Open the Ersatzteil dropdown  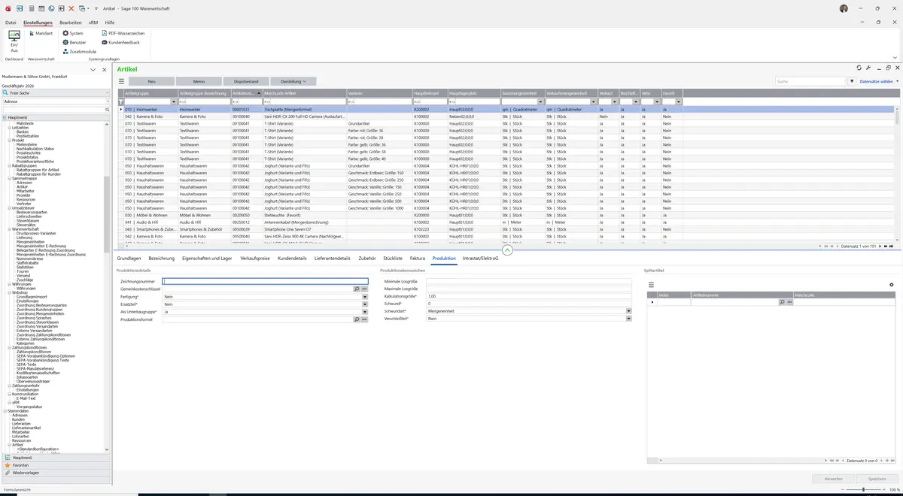click(366, 304)
